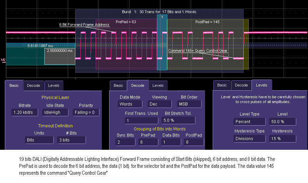The width and height of the screenshot is (308, 183).
Task: Change Polarity selector showing Falling = 0
Action: pos(86,112)
